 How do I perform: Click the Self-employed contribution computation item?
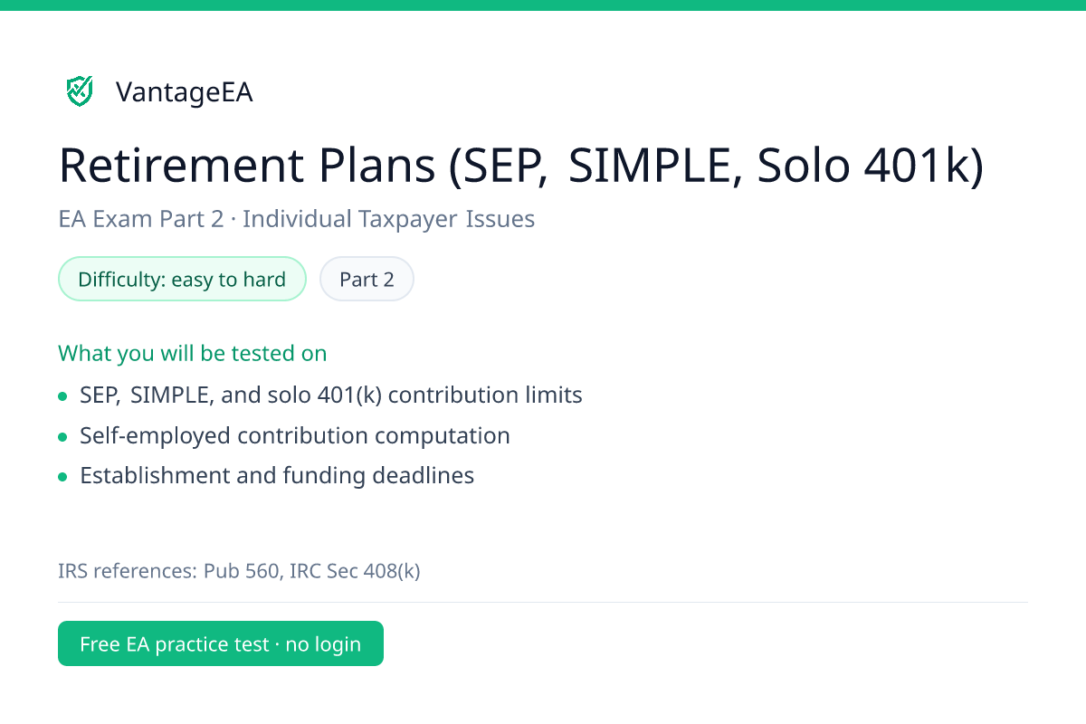[x=295, y=435]
